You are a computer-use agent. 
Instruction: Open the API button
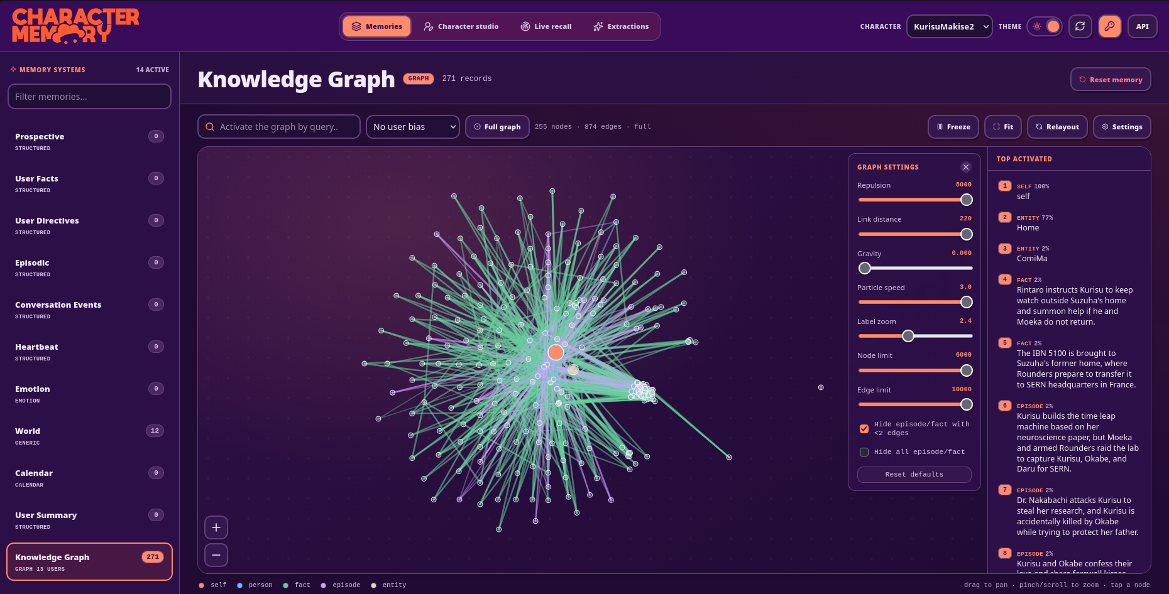click(x=1142, y=26)
